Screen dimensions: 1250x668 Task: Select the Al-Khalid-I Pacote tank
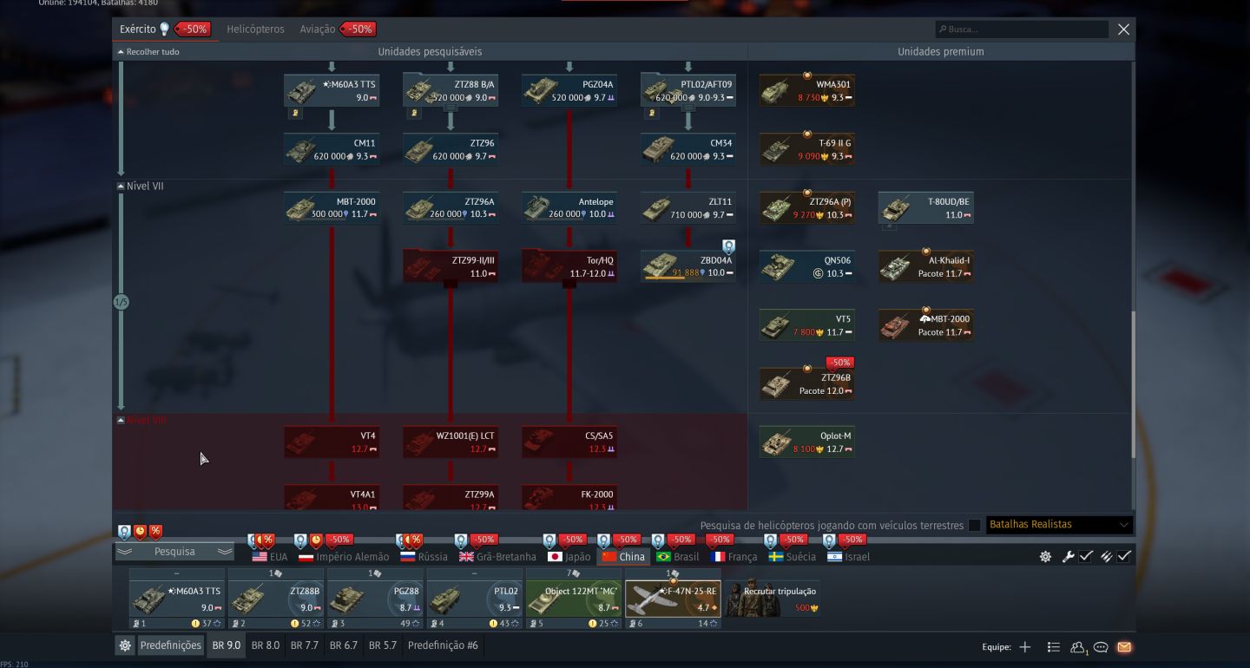click(925, 266)
